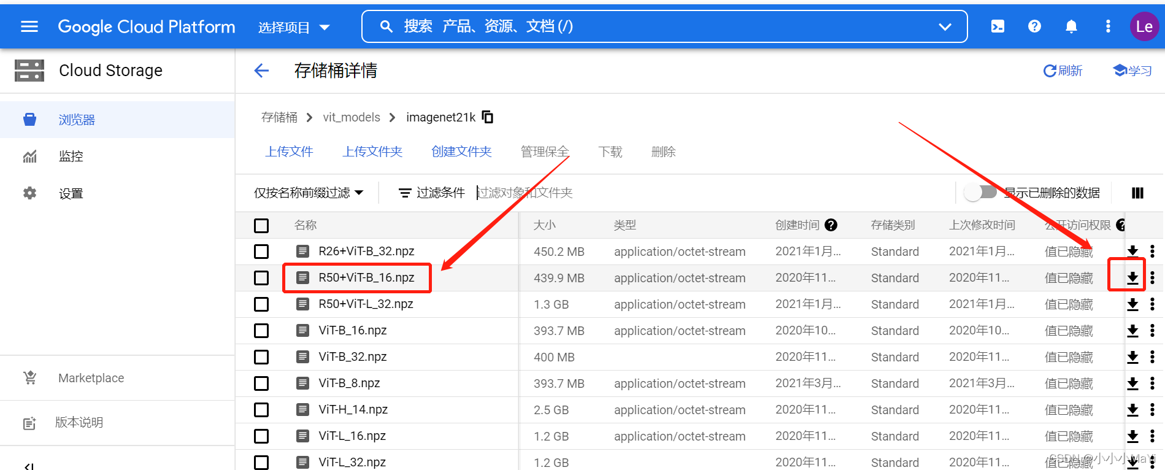Open file ViT-H_14.npz
This screenshot has height=470, width=1165.
point(353,410)
